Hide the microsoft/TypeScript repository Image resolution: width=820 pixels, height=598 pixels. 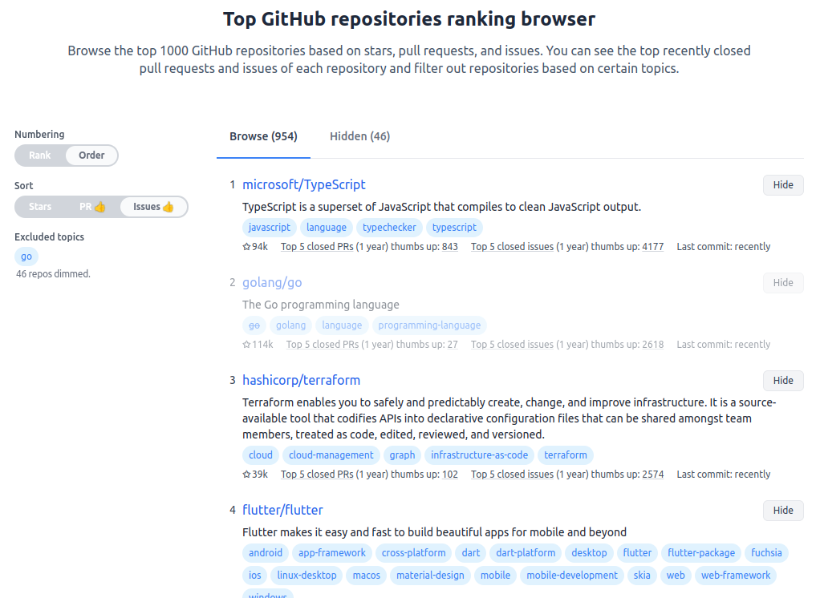[x=783, y=185]
